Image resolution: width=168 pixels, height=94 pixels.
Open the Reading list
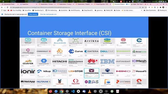tap(162, 10)
